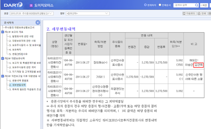Click the -3,270,588 증감 cell
Screen dimensions: 211x129
tap(147, 77)
